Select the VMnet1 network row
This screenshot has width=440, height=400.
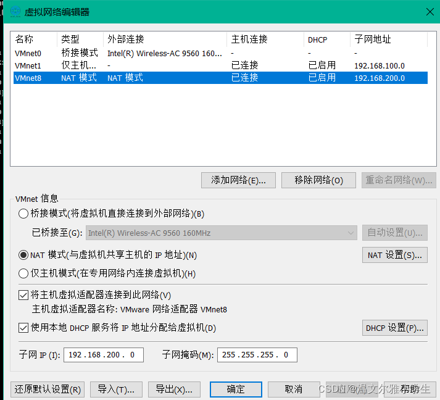(x=220, y=65)
